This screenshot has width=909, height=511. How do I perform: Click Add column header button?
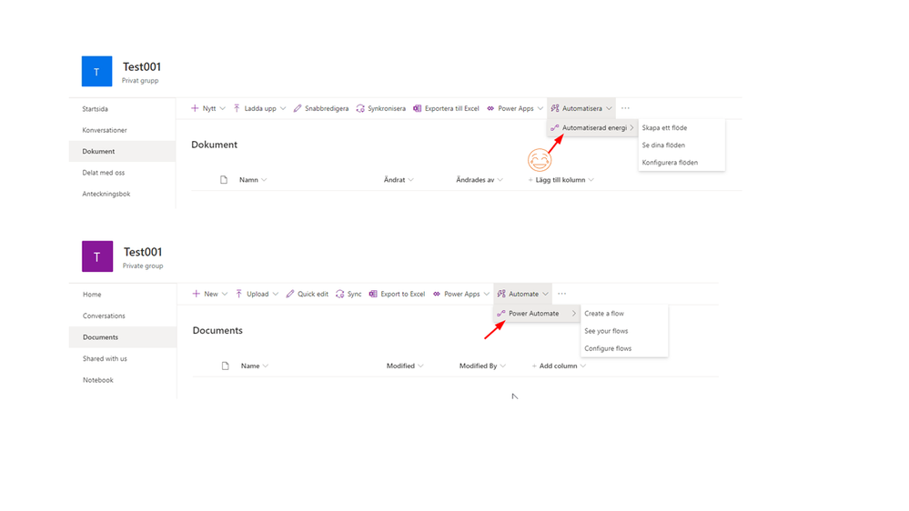coord(559,366)
